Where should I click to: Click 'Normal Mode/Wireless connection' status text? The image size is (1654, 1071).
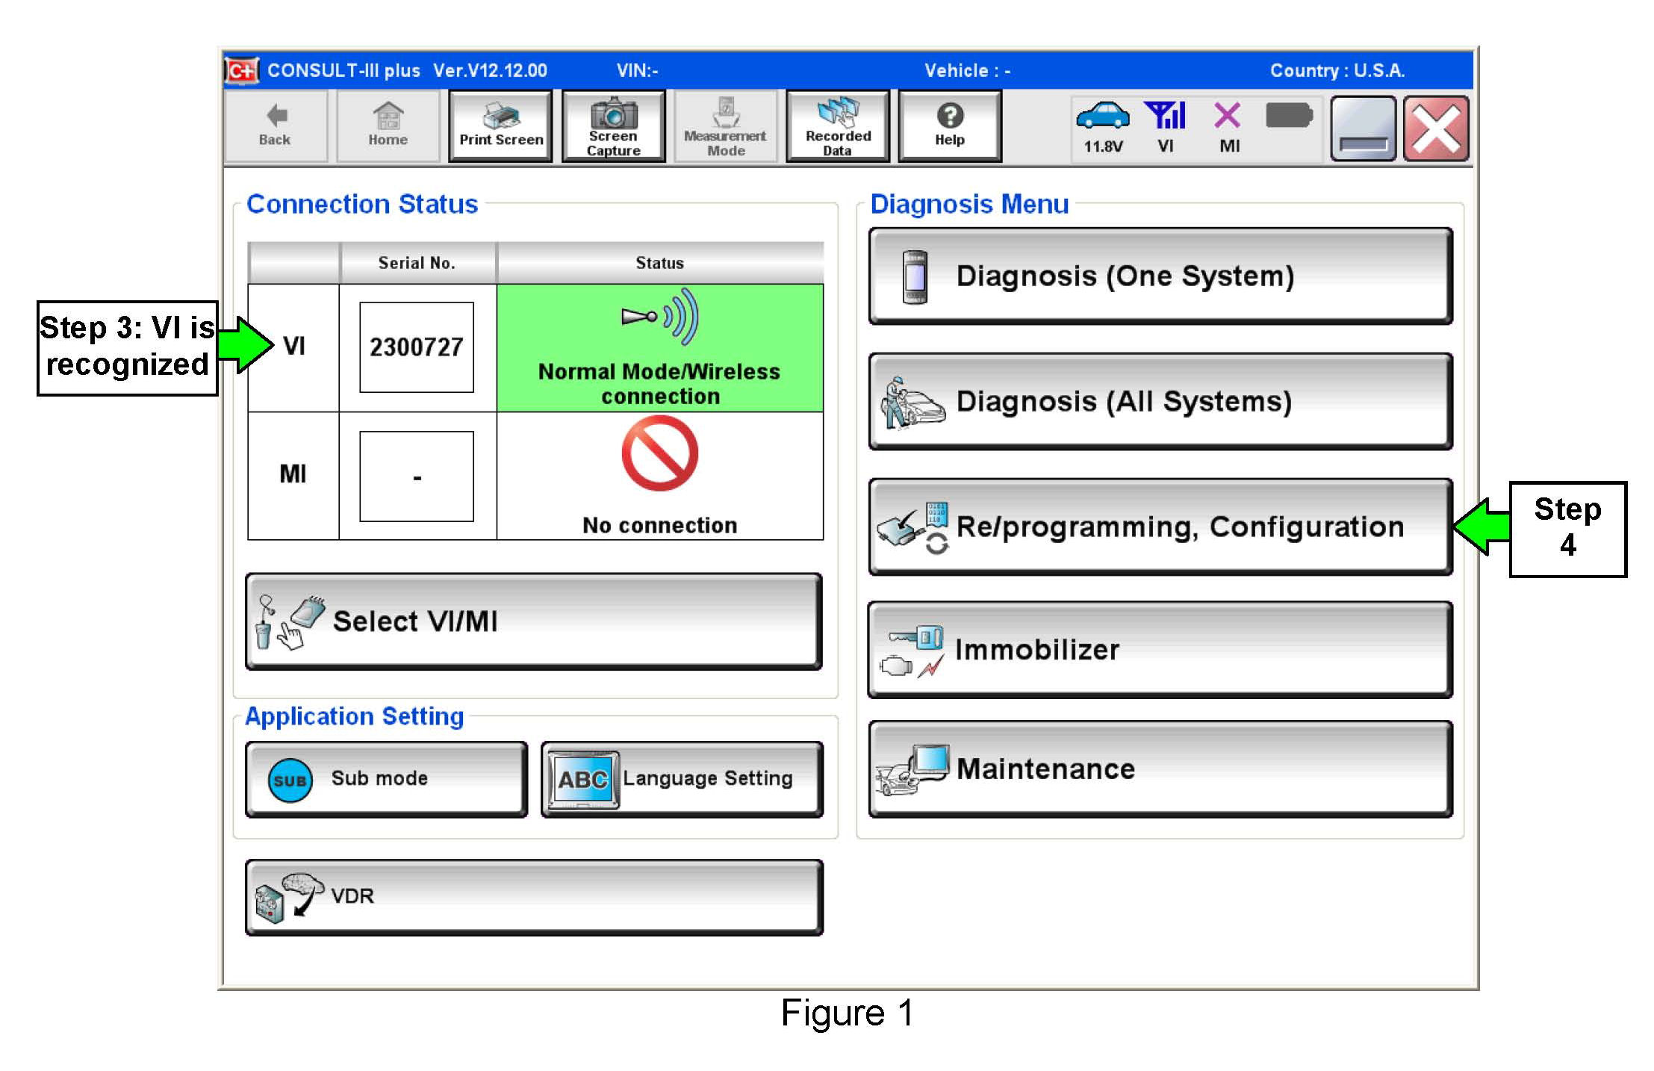pos(660,384)
